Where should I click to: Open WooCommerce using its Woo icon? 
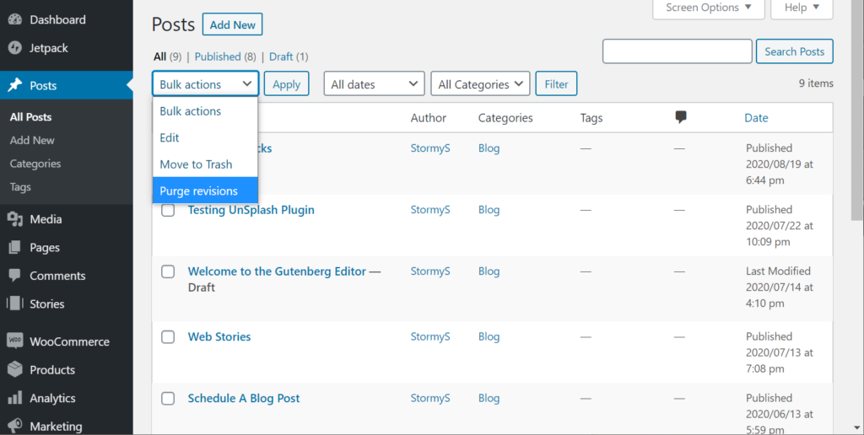pos(14,341)
